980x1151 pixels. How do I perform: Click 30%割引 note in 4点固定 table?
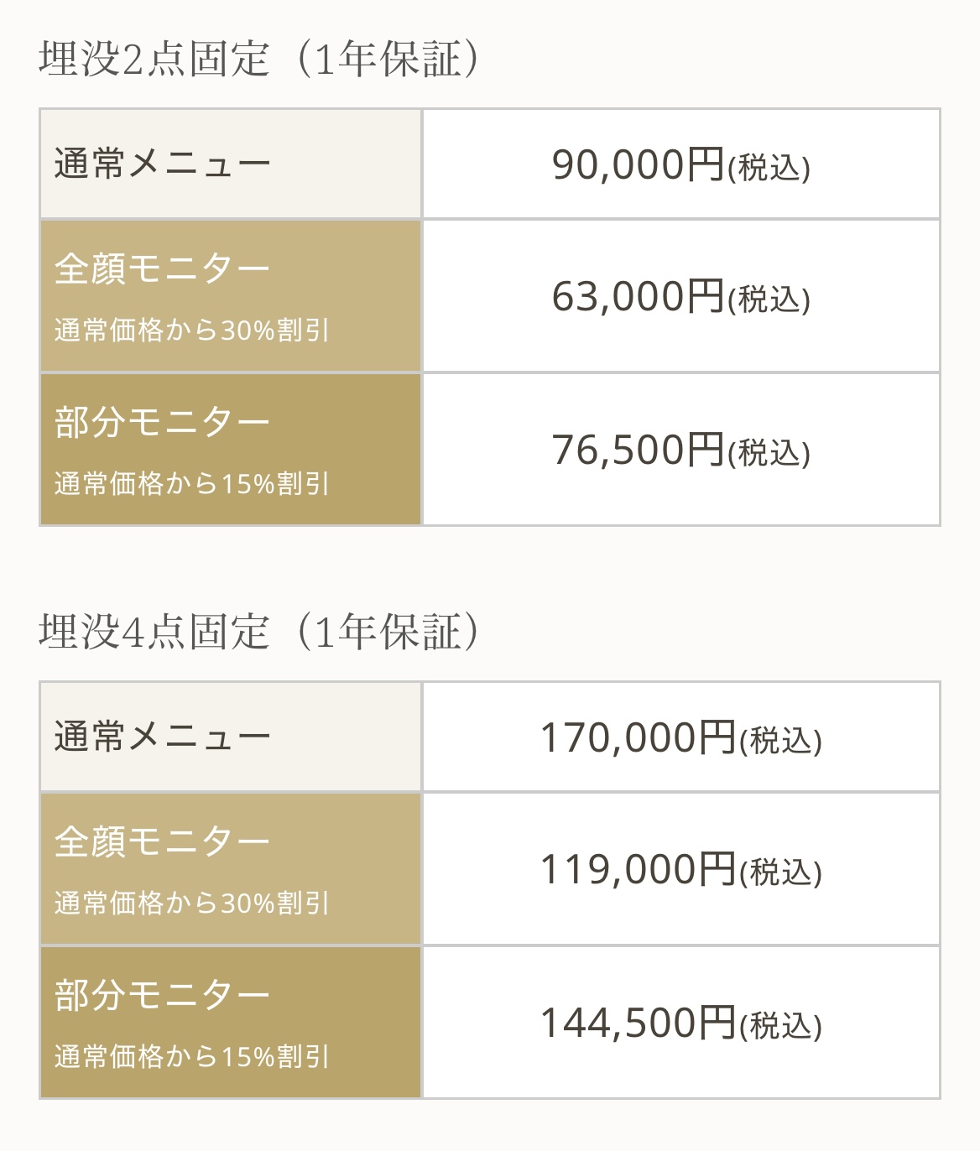tap(191, 904)
